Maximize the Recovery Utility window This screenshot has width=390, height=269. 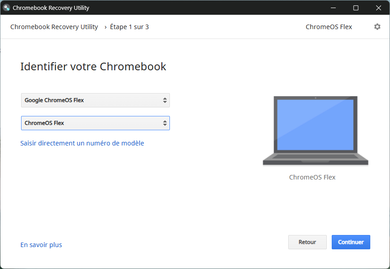[x=356, y=8]
